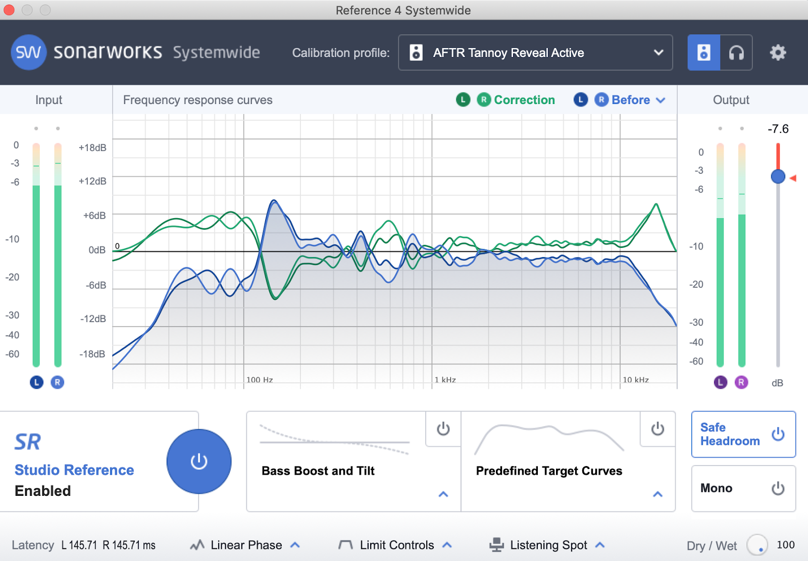Screen dimensions: 808x561
Task: Click Linear Phase waveform icon
Action: coord(197,545)
